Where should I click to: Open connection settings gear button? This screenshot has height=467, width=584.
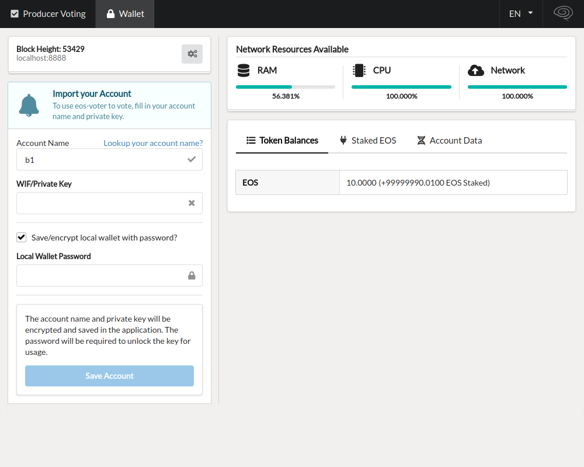192,54
